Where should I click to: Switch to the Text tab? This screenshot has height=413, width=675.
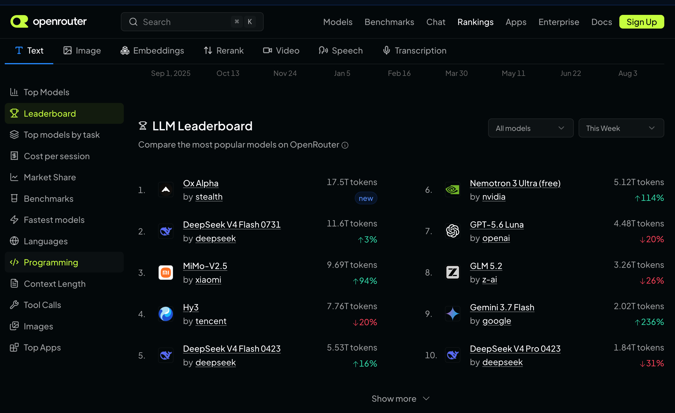(29, 51)
